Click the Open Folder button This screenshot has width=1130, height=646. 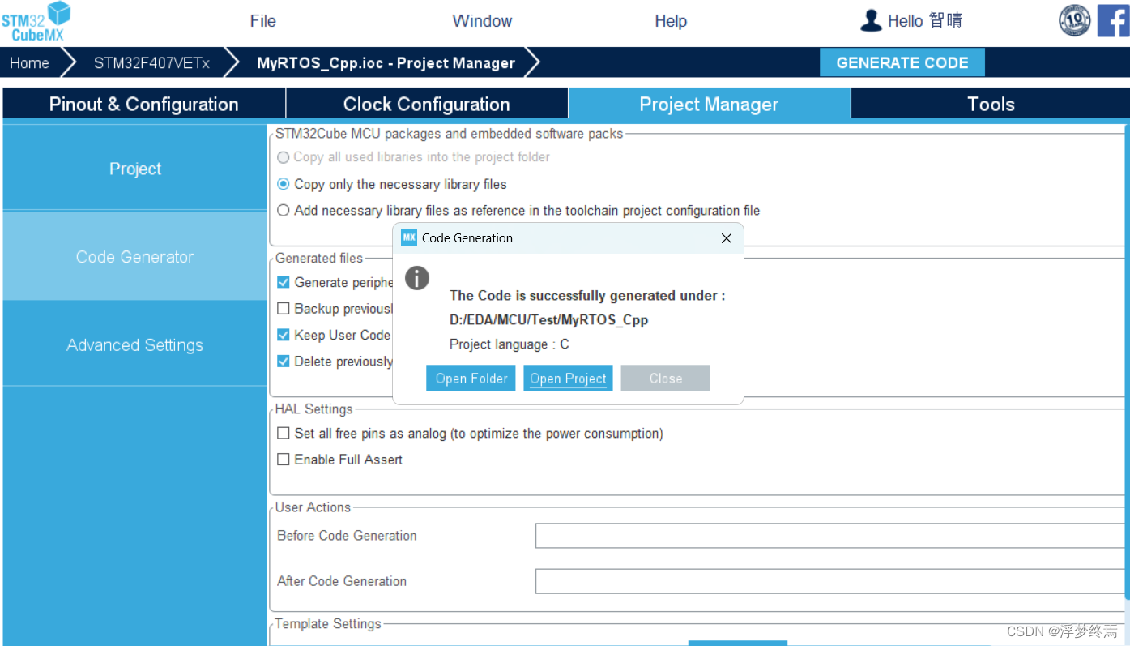click(471, 379)
